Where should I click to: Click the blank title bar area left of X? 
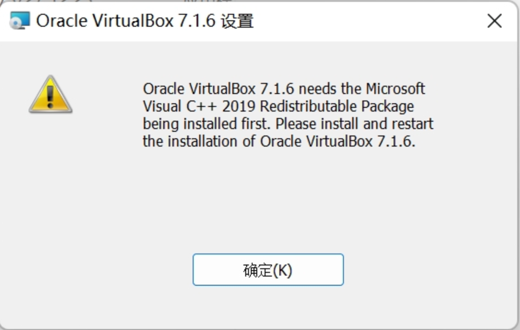(x=369, y=21)
